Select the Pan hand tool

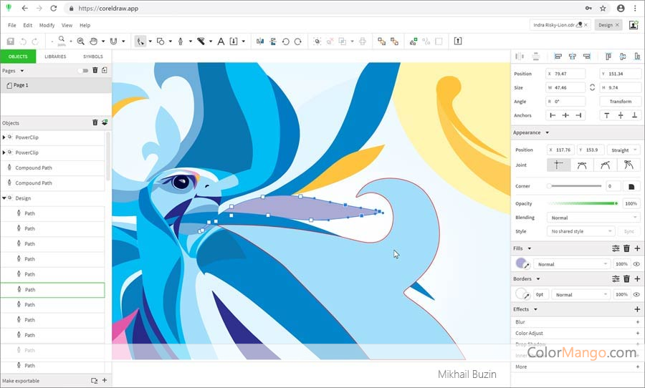(94, 42)
